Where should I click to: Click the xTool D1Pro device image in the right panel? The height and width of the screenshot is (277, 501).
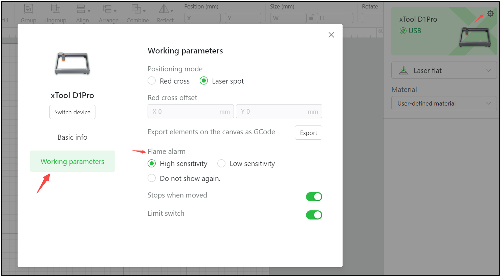pos(475,37)
